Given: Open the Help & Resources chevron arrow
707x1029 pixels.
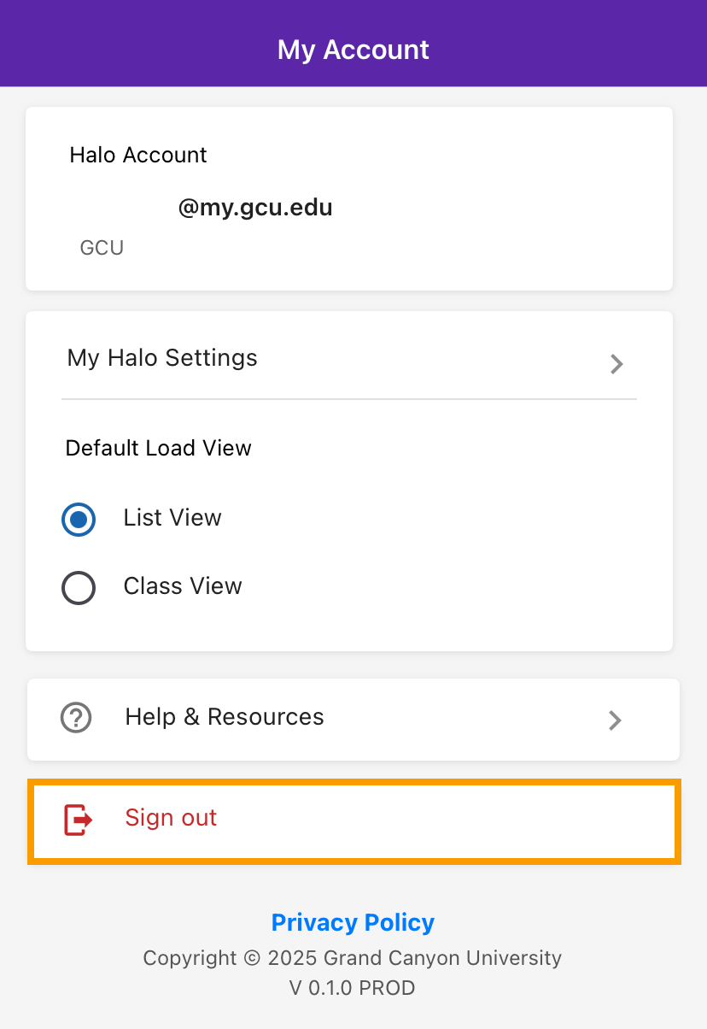Looking at the screenshot, I should click(x=615, y=720).
